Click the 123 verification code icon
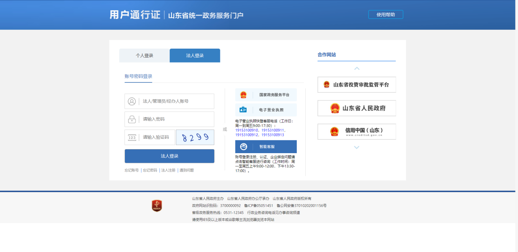 tap(132, 138)
